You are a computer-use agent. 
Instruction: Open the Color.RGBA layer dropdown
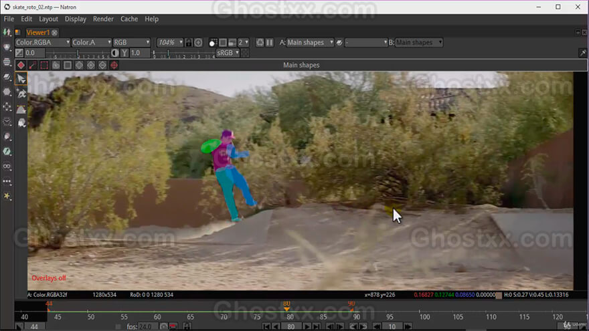pos(42,42)
